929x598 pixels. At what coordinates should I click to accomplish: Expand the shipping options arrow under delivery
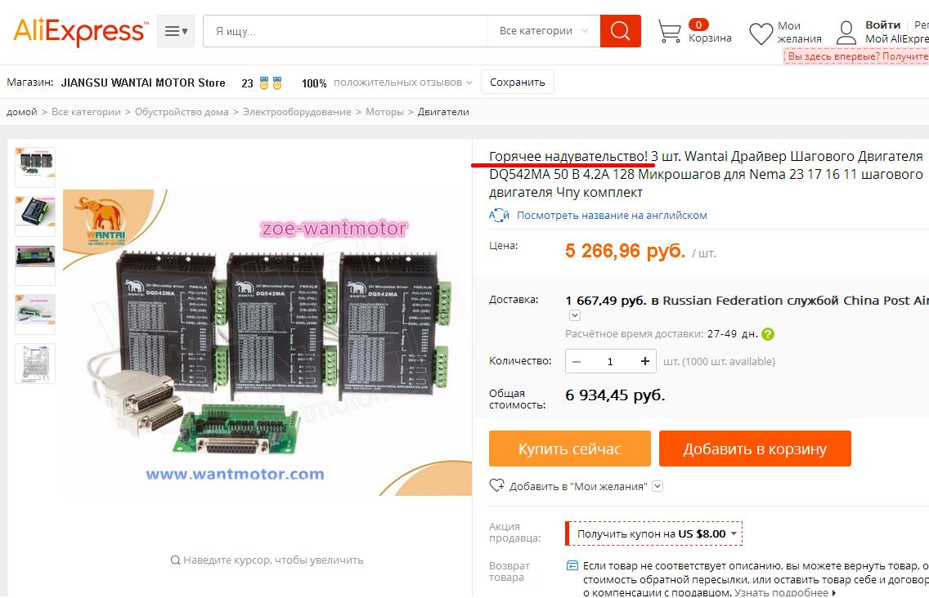(x=574, y=315)
